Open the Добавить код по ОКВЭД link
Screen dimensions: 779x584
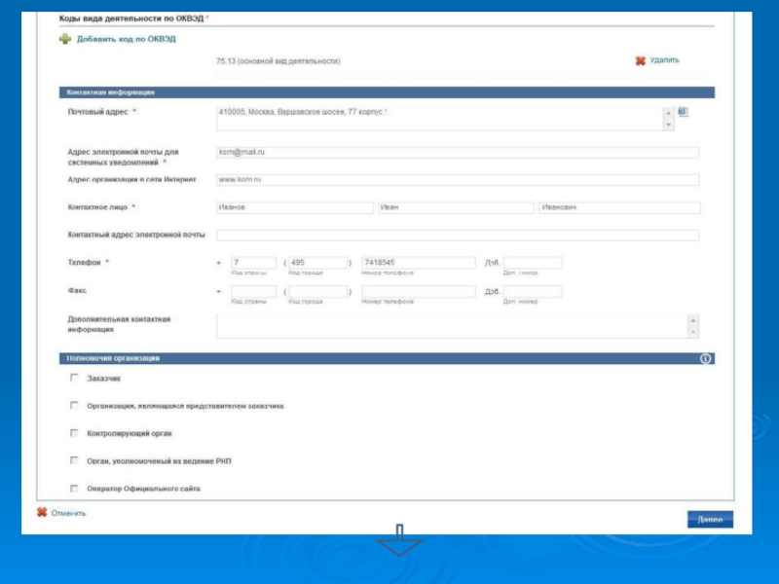click(127, 39)
